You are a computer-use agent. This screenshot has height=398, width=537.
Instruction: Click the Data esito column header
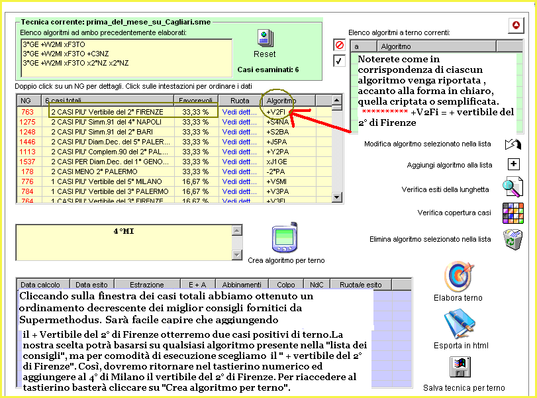click(92, 285)
